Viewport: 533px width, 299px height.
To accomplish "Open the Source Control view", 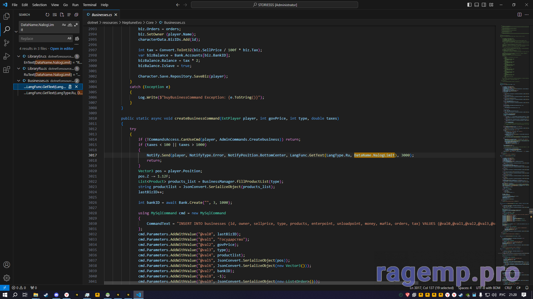I will tap(7, 43).
